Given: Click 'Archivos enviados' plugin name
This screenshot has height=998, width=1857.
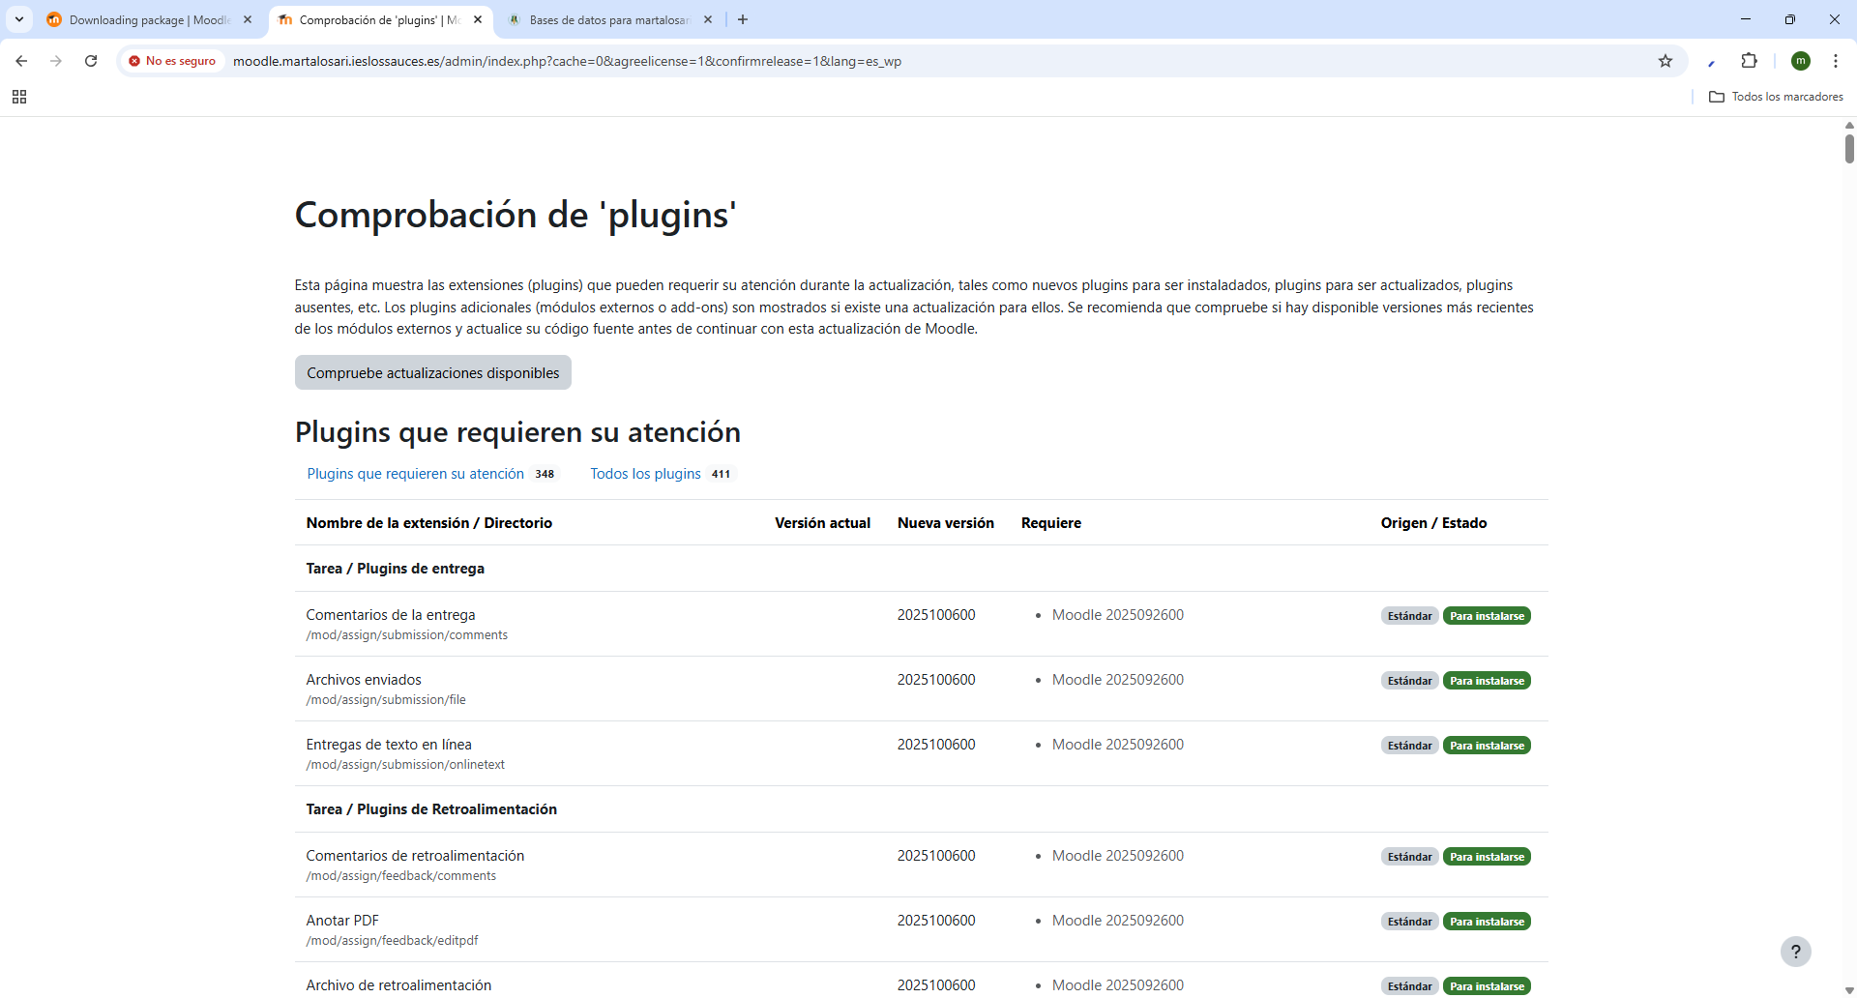Looking at the screenshot, I should pos(364,680).
